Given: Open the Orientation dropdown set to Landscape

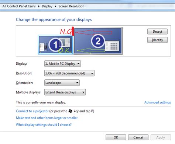Looking at the screenshot, I should [x=62, y=83].
